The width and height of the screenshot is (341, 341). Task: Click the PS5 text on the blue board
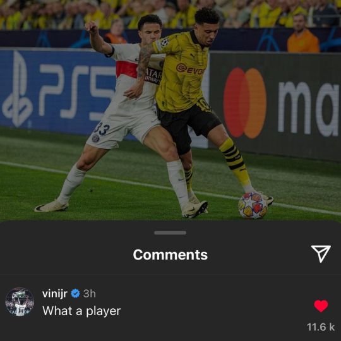(77, 93)
